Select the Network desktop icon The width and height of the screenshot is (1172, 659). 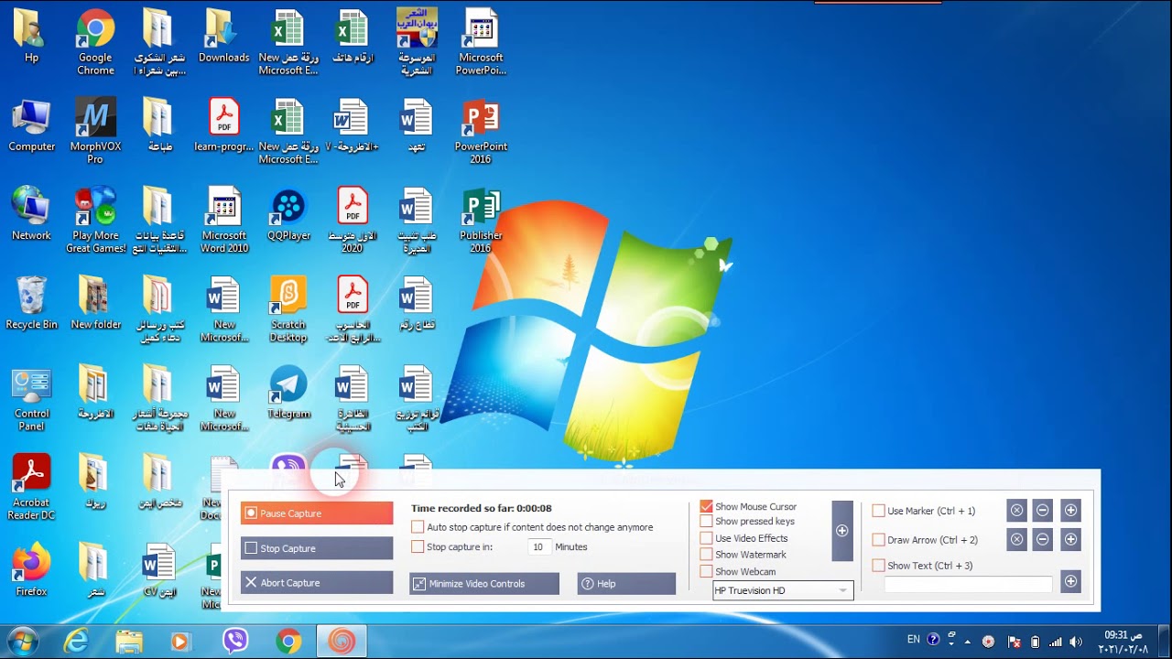click(x=31, y=215)
